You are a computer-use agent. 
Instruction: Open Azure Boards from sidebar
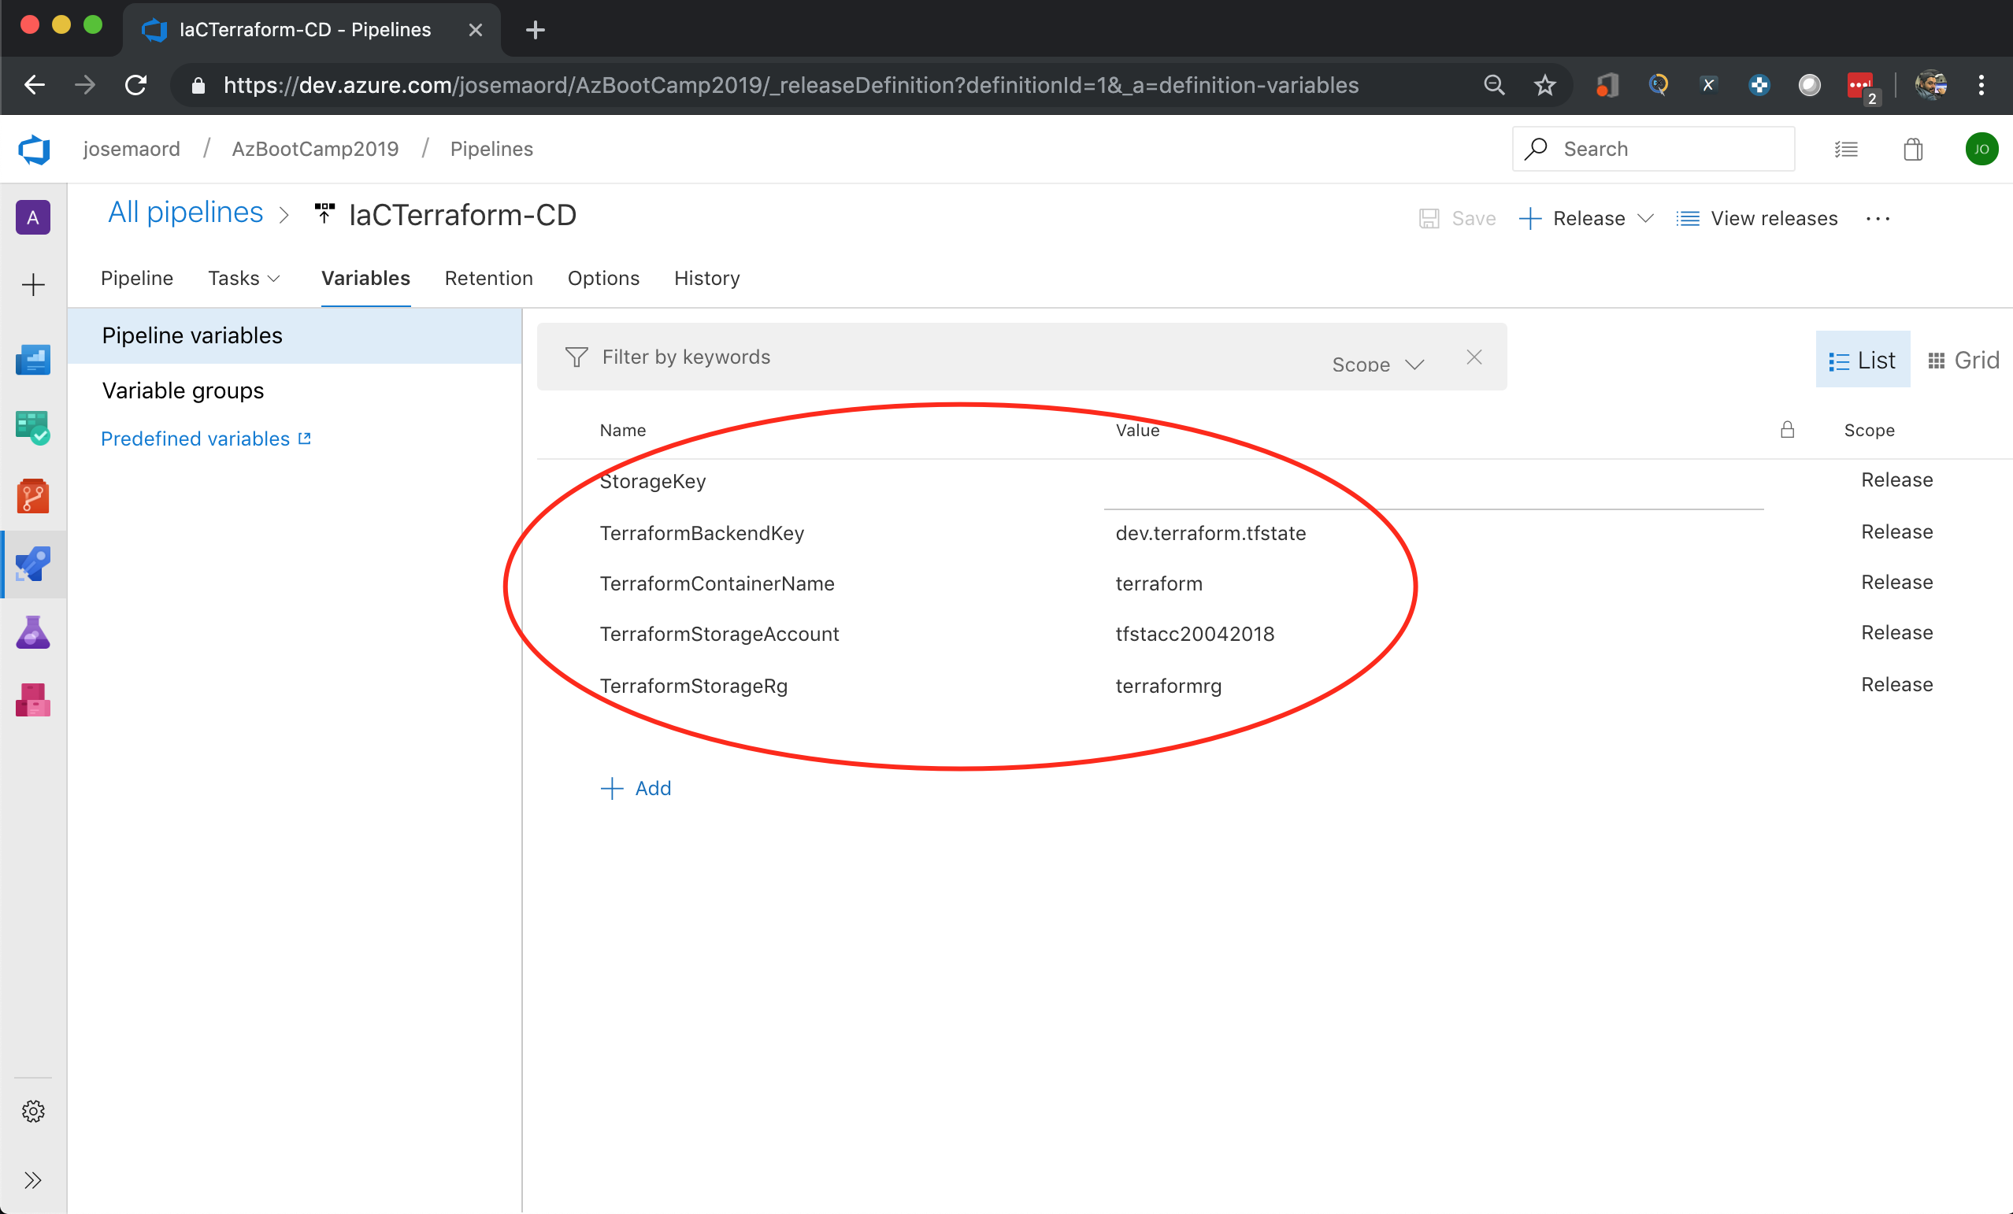[x=32, y=427]
